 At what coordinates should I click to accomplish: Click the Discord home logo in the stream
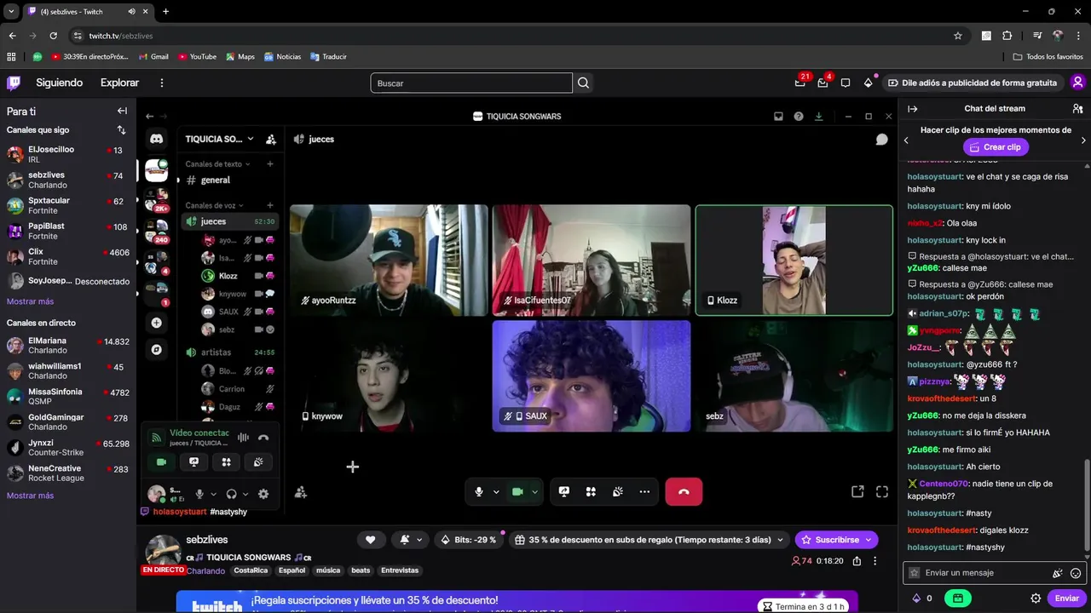(157, 139)
